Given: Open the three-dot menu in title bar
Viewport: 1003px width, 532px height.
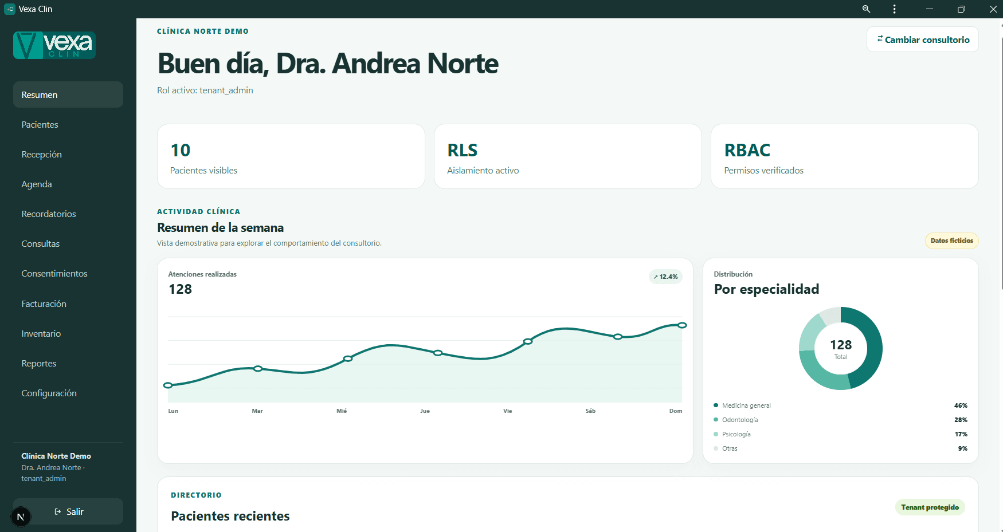Looking at the screenshot, I should 894,9.
